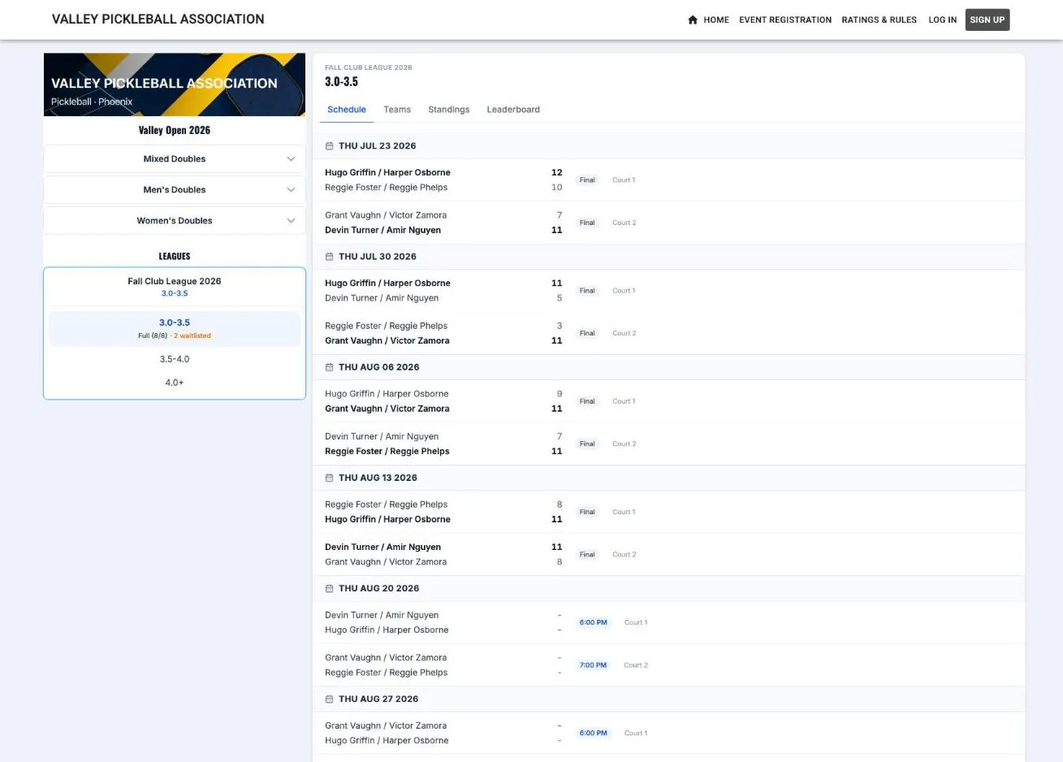Click Grant Vaughn / Victor Zamora on Jul 30
This screenshot has height=762, width=1063.
pyautogui.click(x=387, y=340)
